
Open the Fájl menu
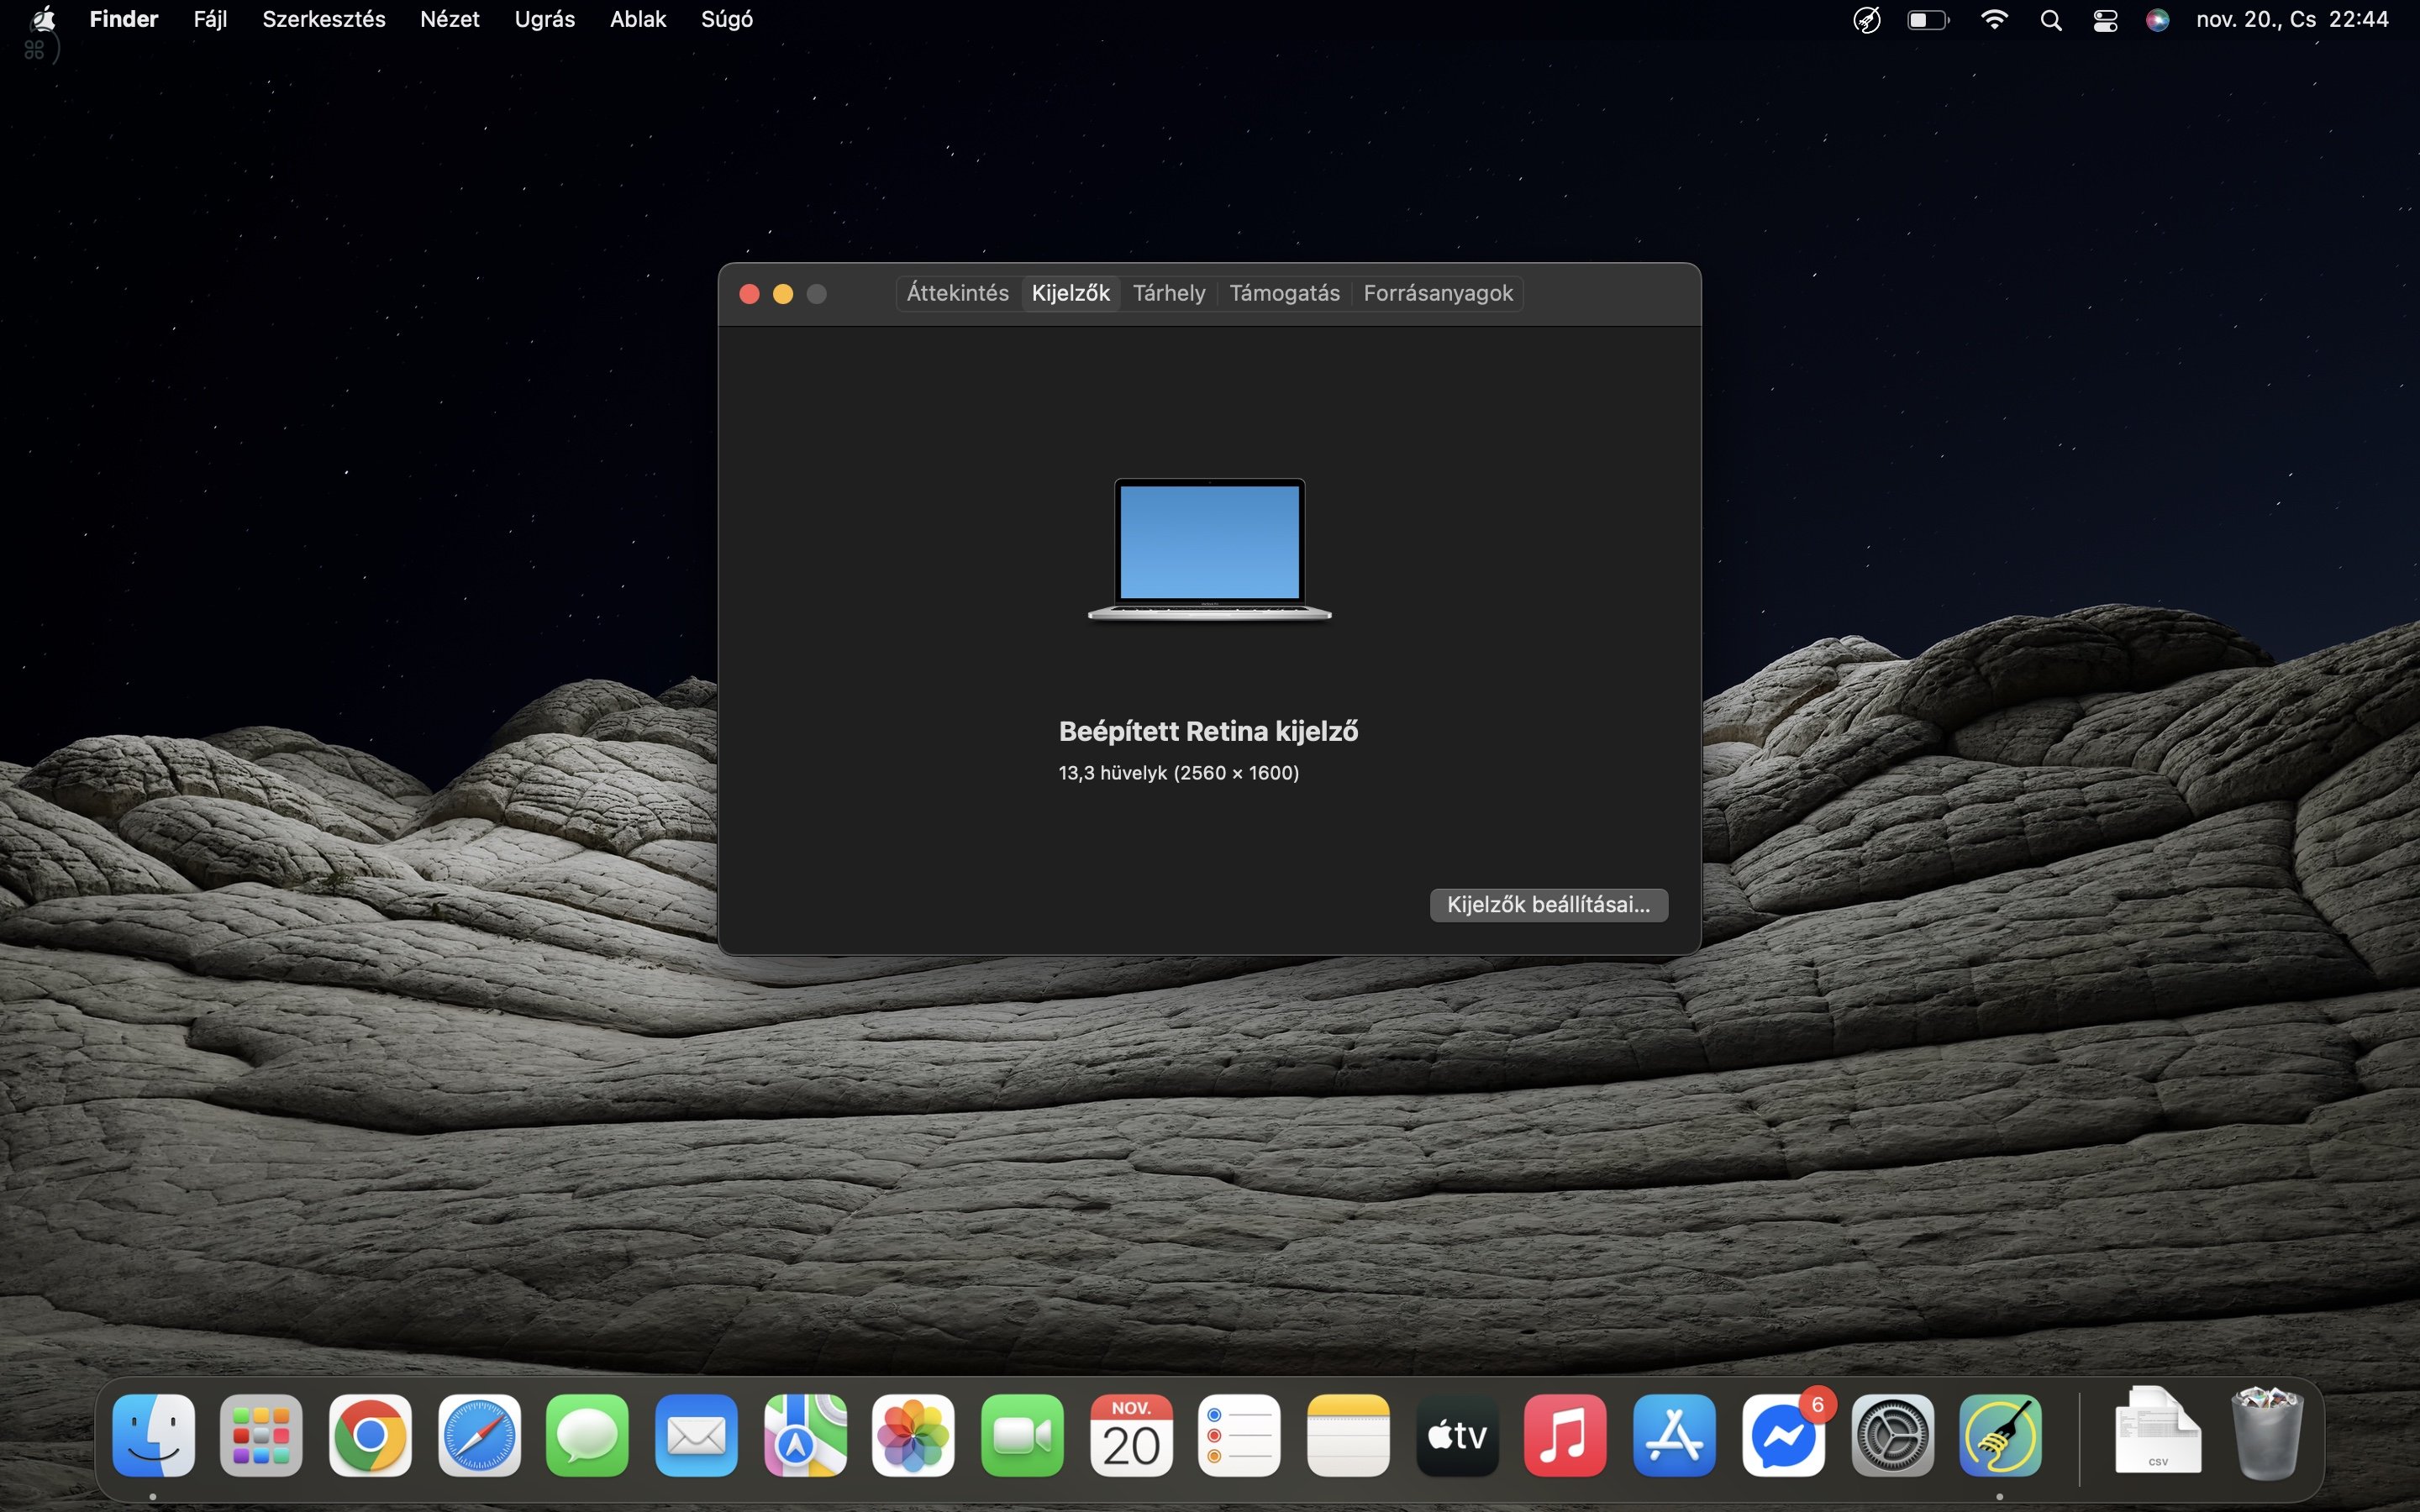[209, 19]
